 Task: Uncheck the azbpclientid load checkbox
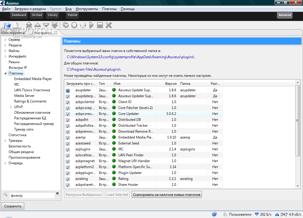(68, 103)
